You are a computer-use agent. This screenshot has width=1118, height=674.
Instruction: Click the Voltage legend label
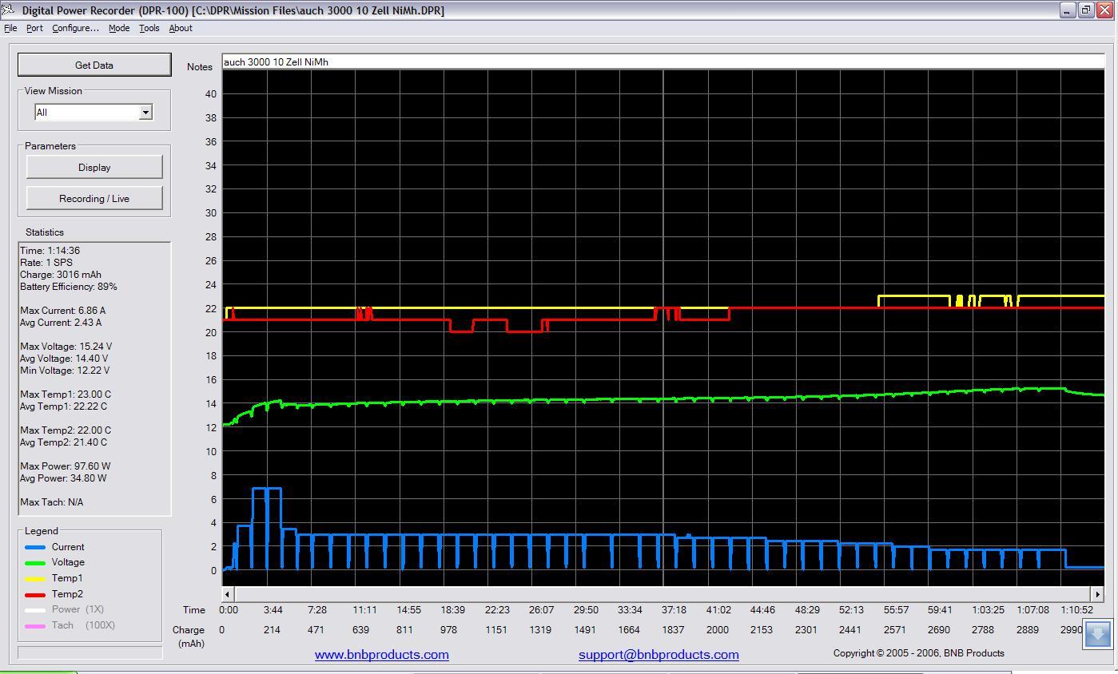point(68,562)
